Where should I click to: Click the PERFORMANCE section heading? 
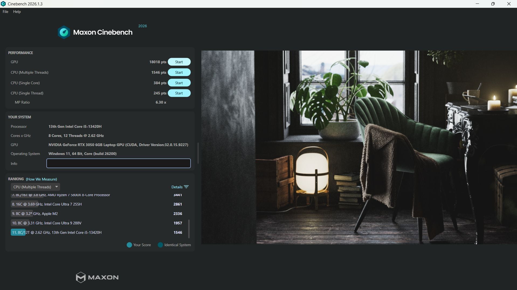(x=20, y=53)
